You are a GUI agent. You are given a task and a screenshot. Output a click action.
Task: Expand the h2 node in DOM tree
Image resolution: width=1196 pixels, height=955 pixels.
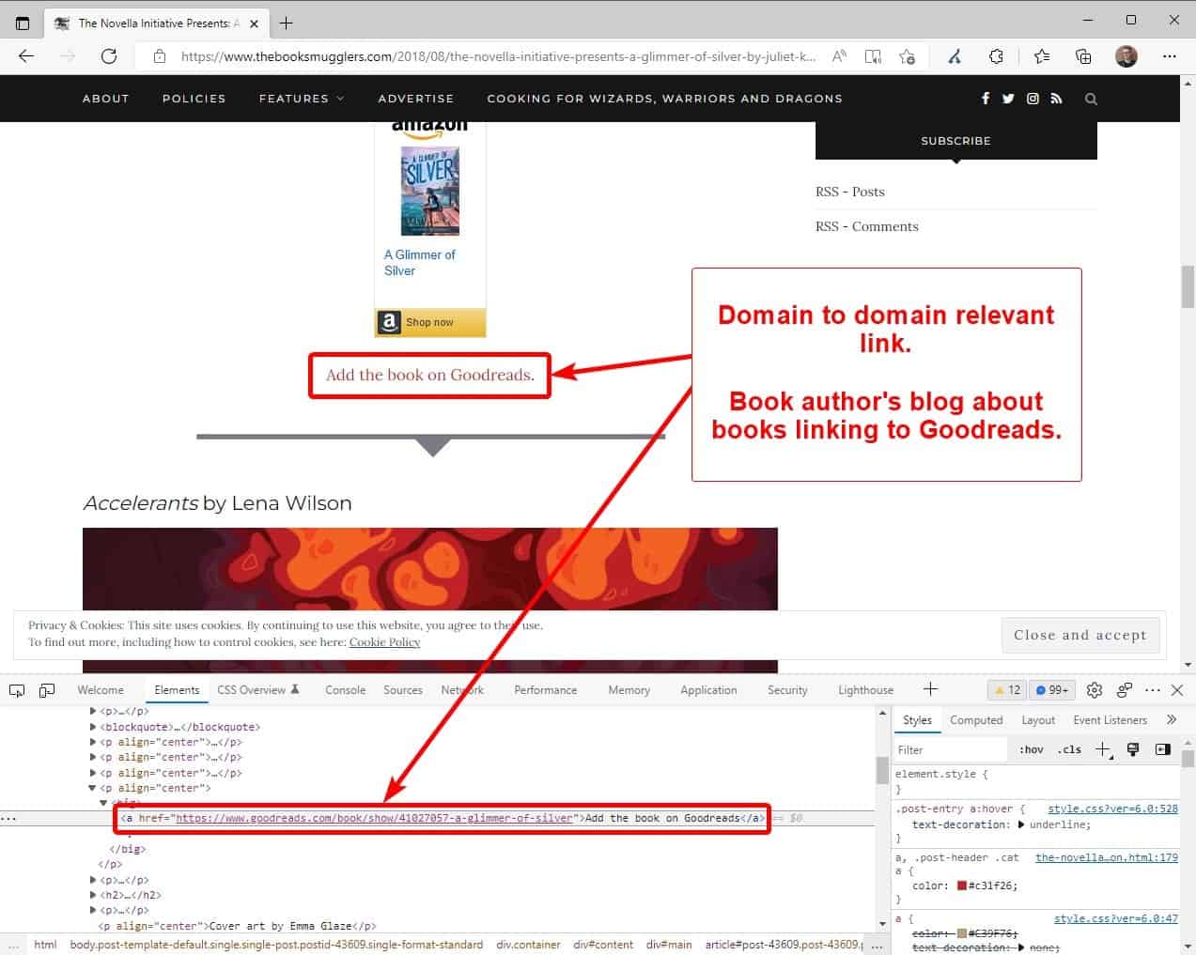tap(93, 895)
